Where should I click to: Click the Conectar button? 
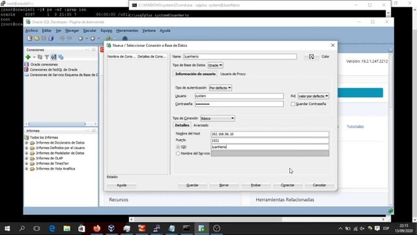287,185
